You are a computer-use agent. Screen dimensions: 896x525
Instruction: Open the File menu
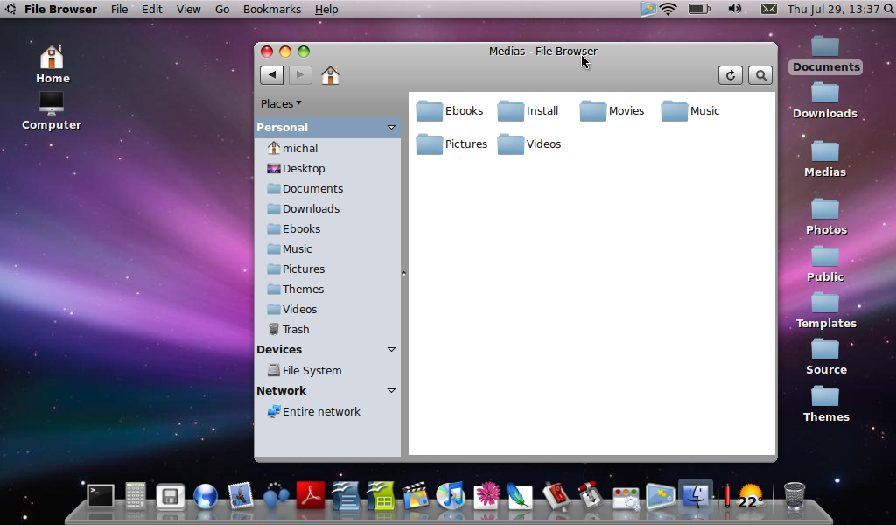coord(119,9)
